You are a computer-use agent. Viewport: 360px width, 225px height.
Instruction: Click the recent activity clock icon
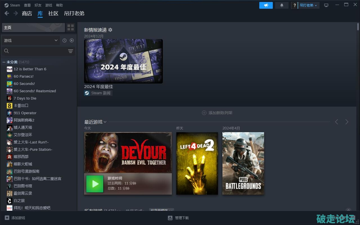[64, 40]
